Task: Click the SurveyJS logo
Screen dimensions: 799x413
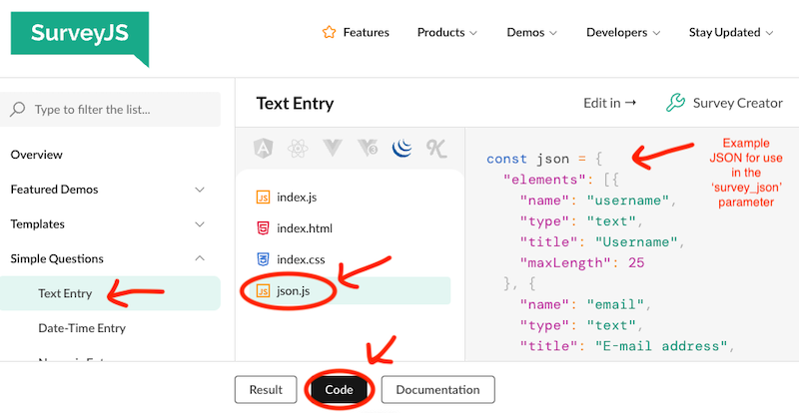Action: (x=80, y=39)
